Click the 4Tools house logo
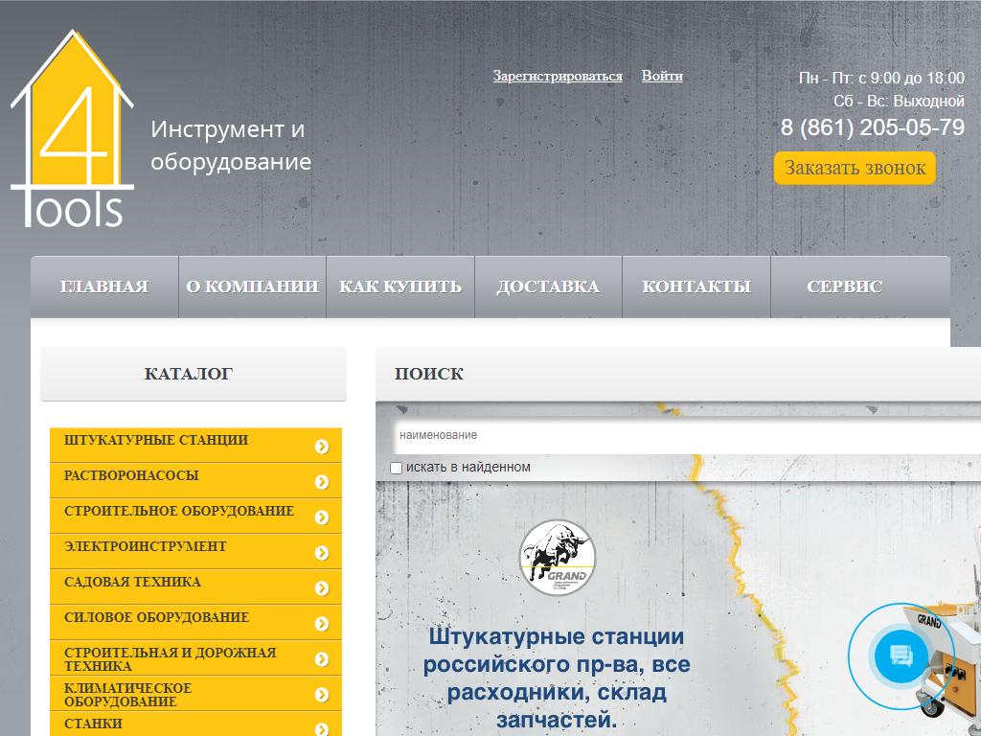 click(x=72, y=129)
